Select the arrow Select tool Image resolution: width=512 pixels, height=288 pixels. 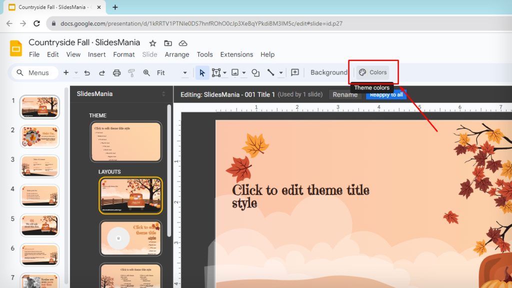point(202,72)
